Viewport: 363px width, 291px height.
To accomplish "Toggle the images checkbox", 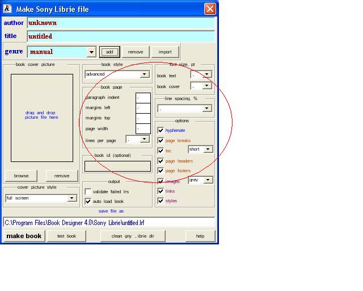I will [x=161, y=181].
